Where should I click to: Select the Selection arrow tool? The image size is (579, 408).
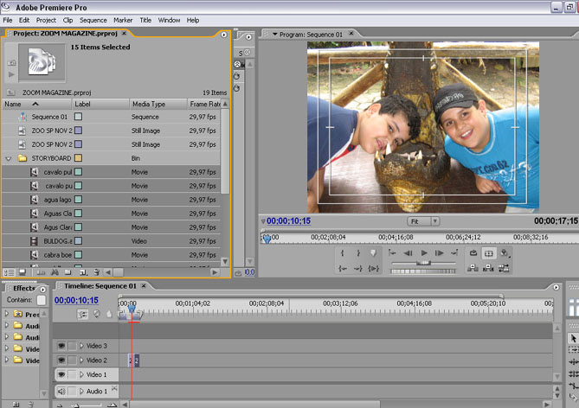click(573, 338)
